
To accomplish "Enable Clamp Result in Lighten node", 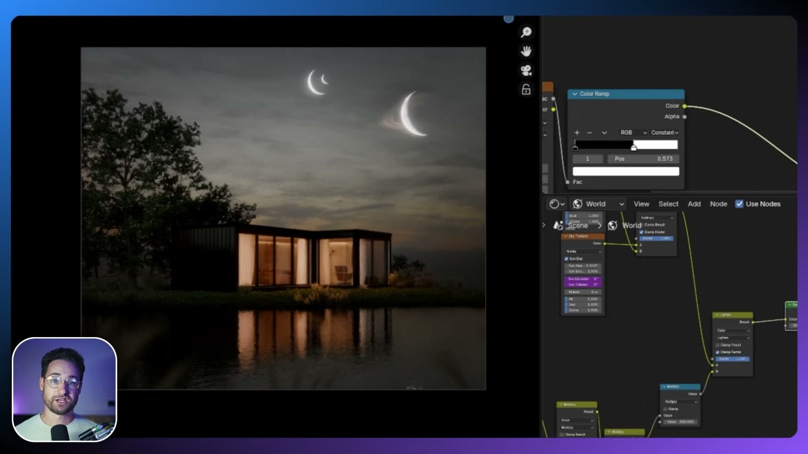I will point(718,345).
